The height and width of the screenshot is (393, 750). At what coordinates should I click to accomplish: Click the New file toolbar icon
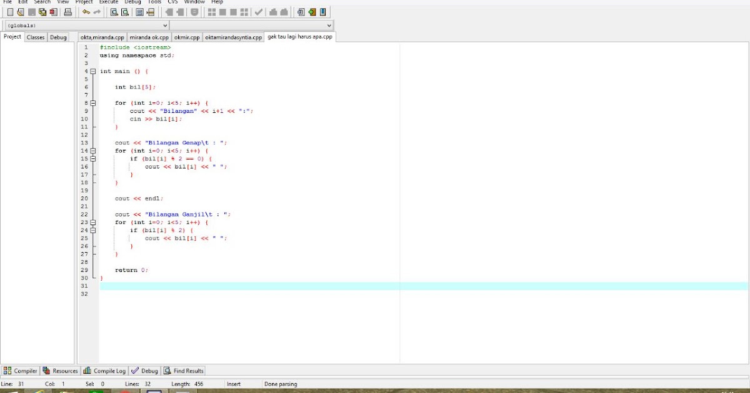(10, 12)
